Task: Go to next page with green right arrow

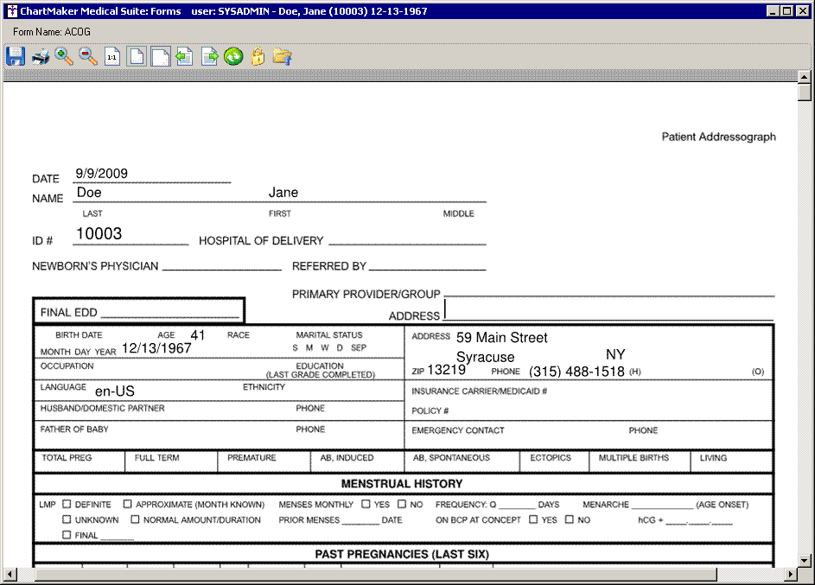Action: (209, 57)
